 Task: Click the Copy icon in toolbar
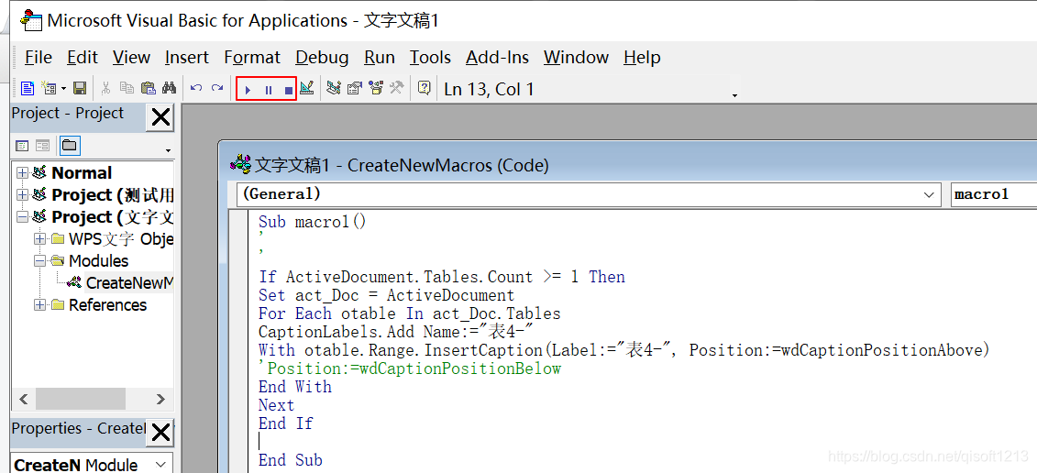click(x=127, y=88)
